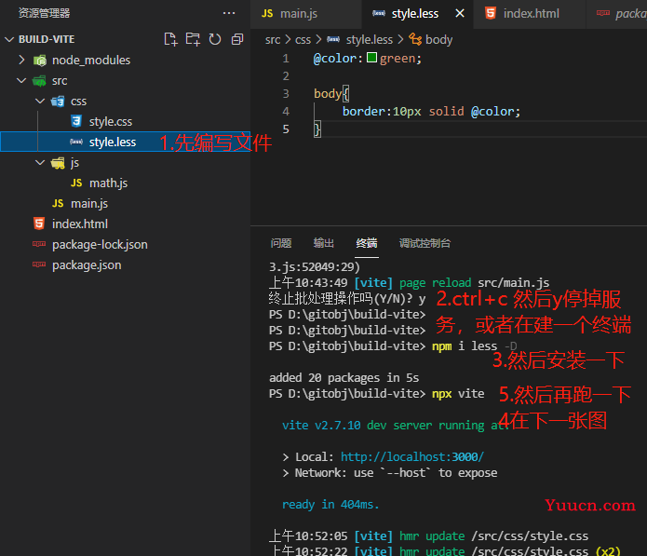
Task: Open the 调试控制台 panel tab
Action: tap(425, 243)
